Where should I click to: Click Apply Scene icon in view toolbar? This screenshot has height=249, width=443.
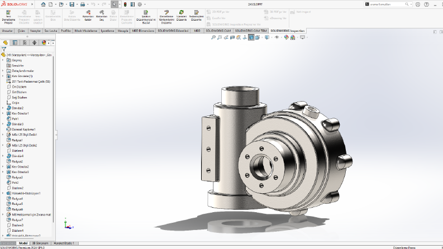coord(293,37)
